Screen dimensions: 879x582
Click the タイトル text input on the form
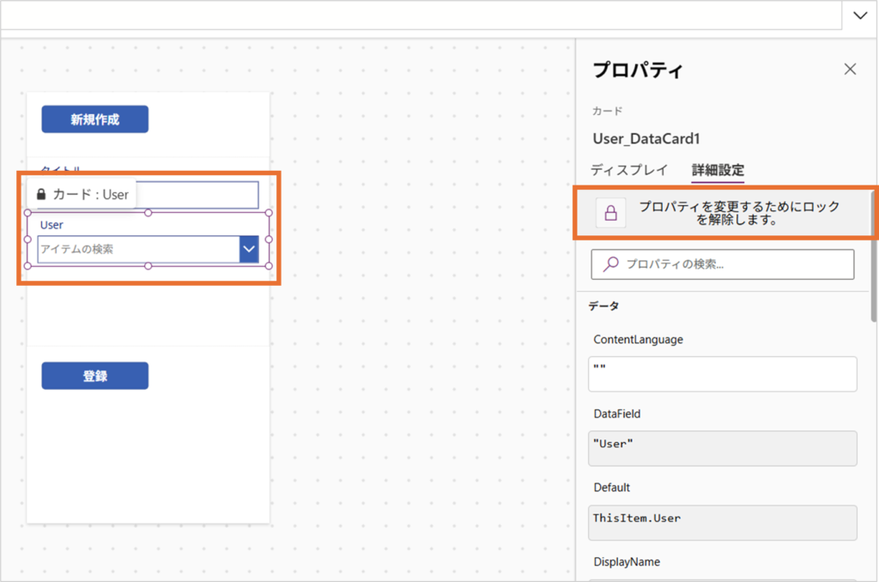(197, 195)
